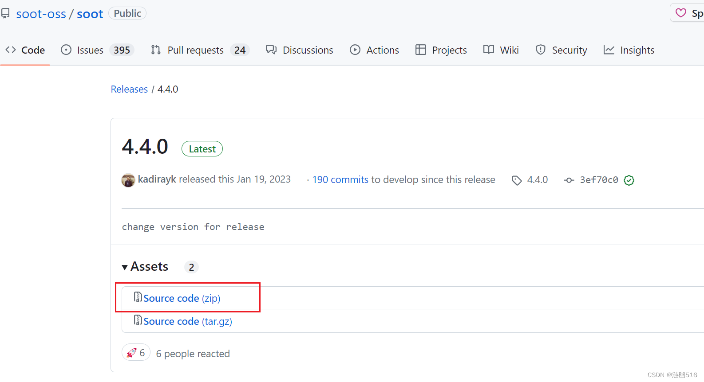Open the Code tab
Image resolution: width=704 pixels, height=382 pixels.
pos(25,50)
